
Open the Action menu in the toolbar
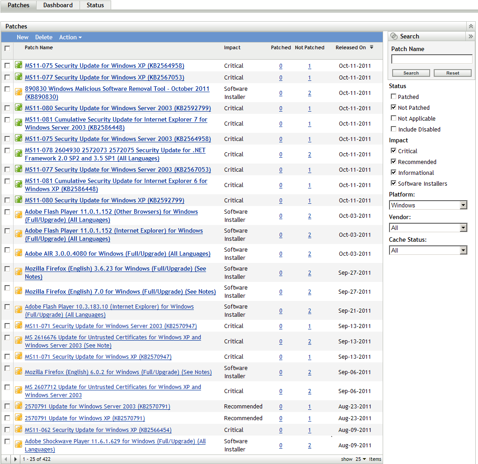(70, 37)
